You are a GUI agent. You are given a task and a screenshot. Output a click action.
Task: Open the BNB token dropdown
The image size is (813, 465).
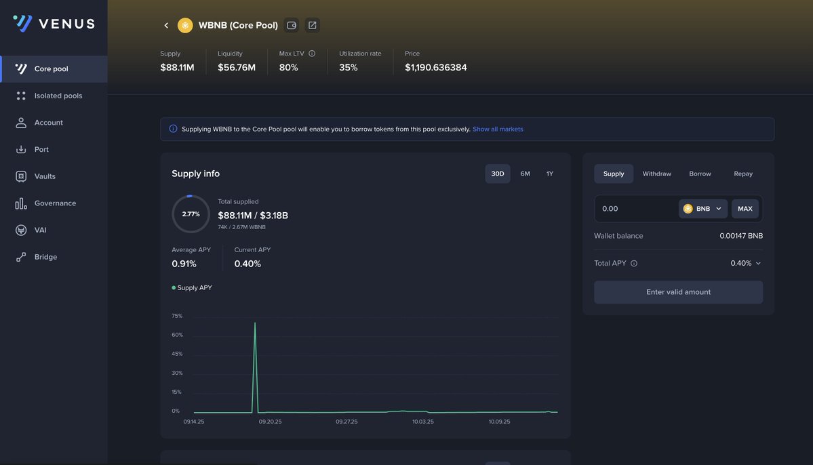click(703, 209)
